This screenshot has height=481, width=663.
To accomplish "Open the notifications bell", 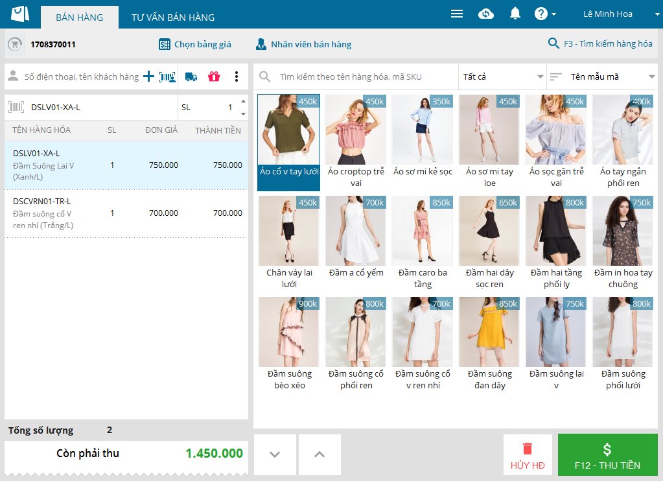I will pyautogui.click(x=515, y=14).
